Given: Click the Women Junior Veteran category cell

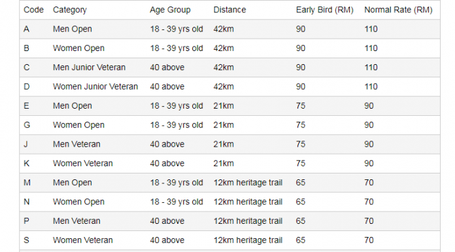Looking at the screenshot, I should click(95, 86).
